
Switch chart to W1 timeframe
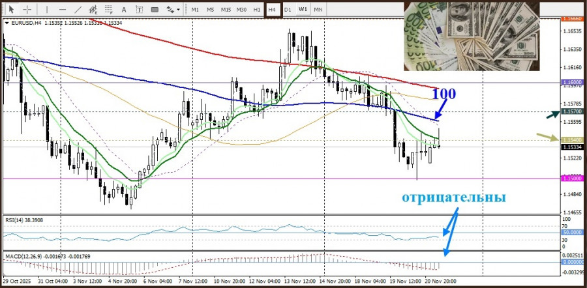(303, 10)
